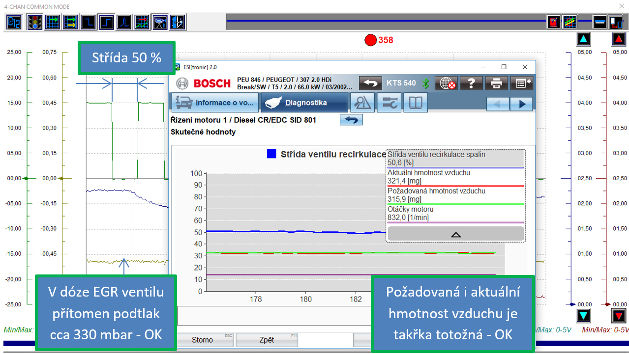Image resolution: width=629 pixels, height=354 pixels.
Task: Select the pulse waveform icon
Action: (124, 22)
